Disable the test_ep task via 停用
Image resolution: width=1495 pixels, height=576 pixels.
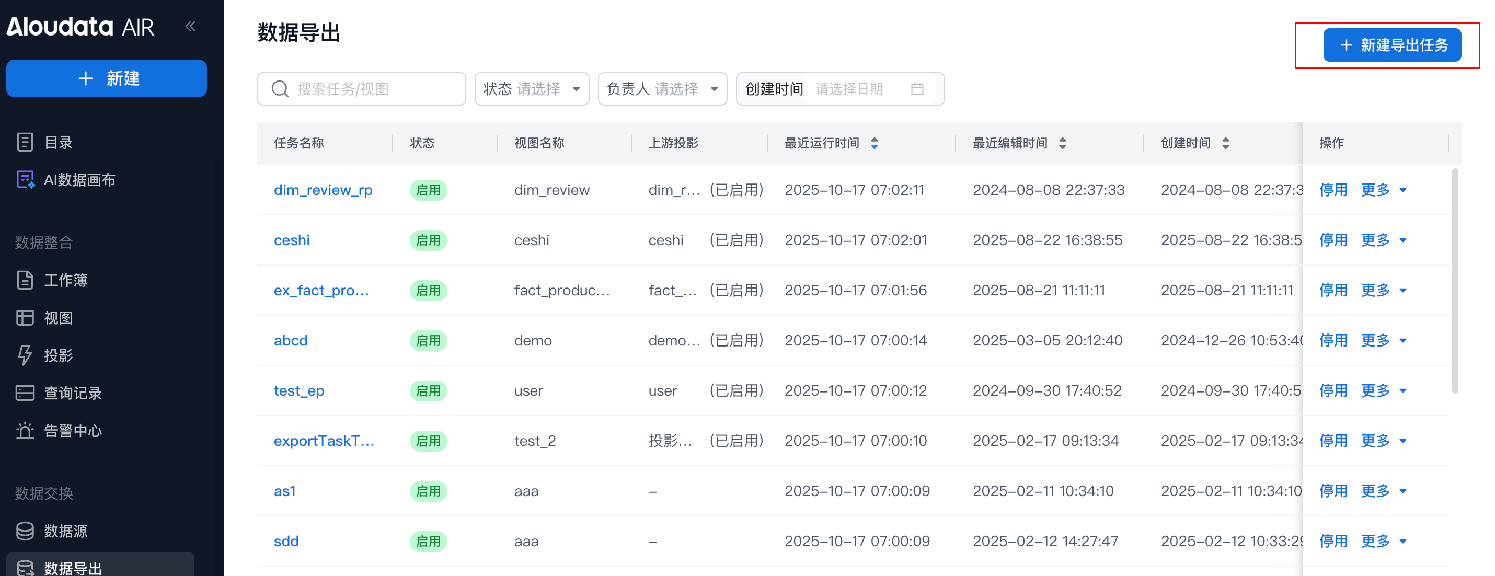1333,390
